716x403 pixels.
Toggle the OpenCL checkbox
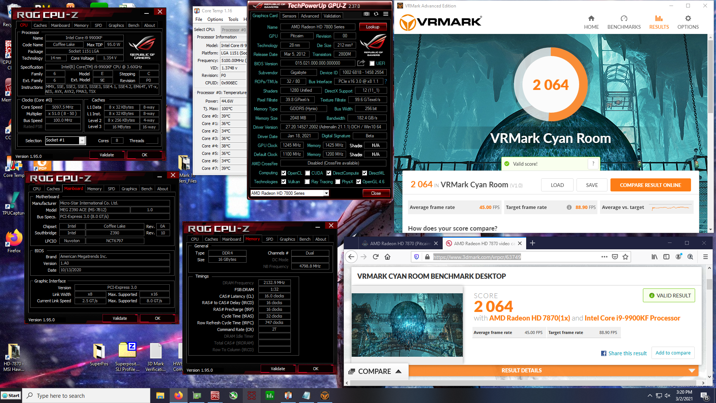pyautogui.click(x=284, y=173)
